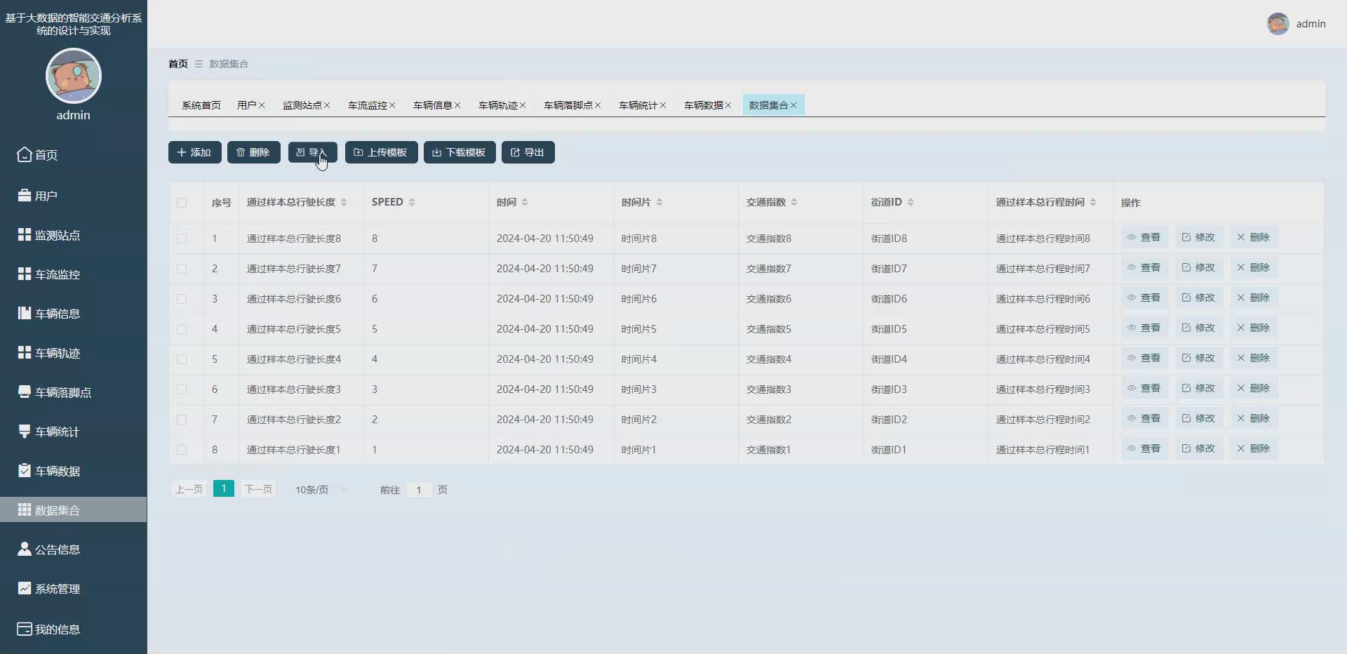Click the 车辆信息 icon in sidebar

pyautogui.click(x=25, y=313)
